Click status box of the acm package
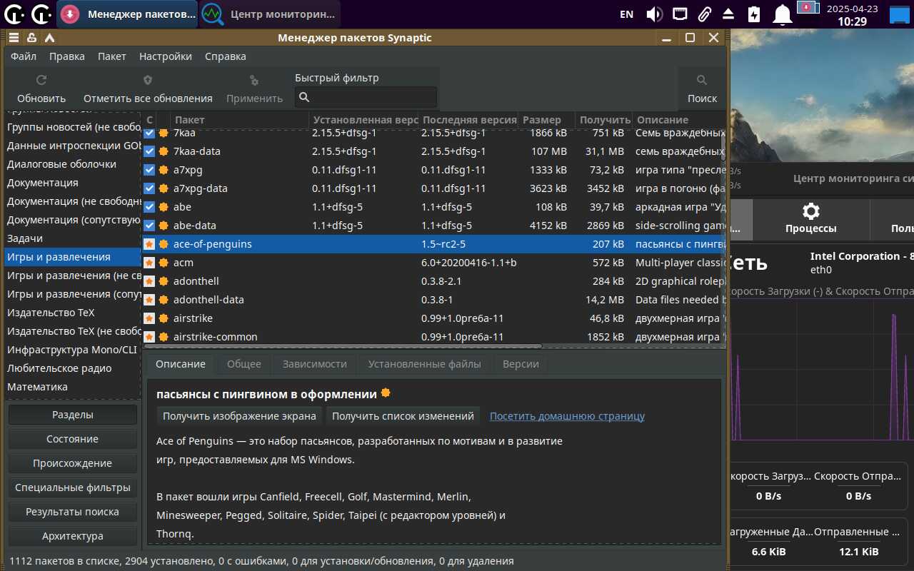Screen dimensions: 914x571 pos(149,263)
